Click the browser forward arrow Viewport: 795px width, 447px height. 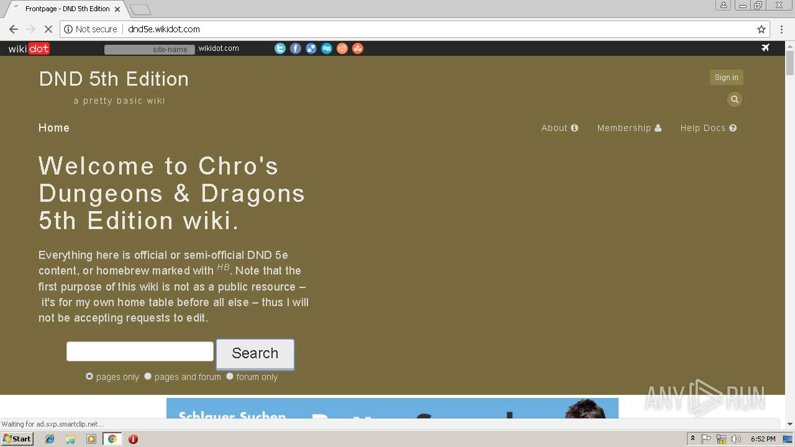point(31,29)
